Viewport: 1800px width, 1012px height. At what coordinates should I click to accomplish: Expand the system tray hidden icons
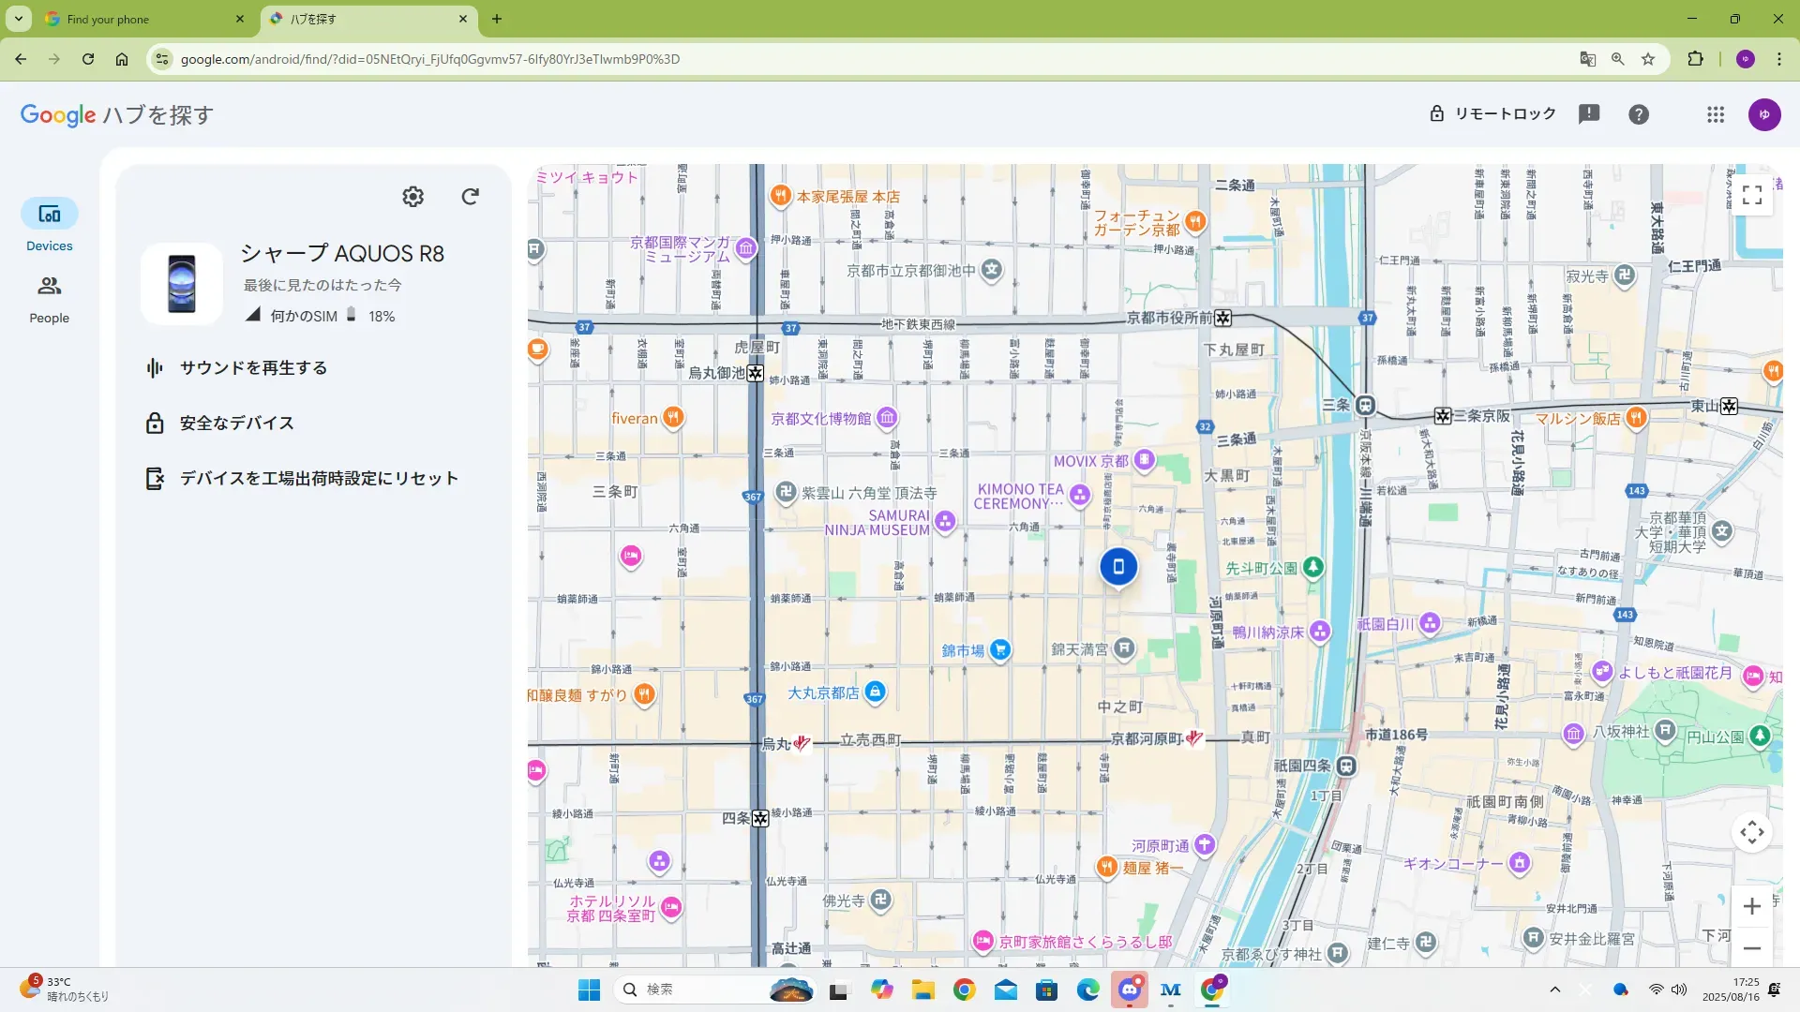pos(1554,990)
